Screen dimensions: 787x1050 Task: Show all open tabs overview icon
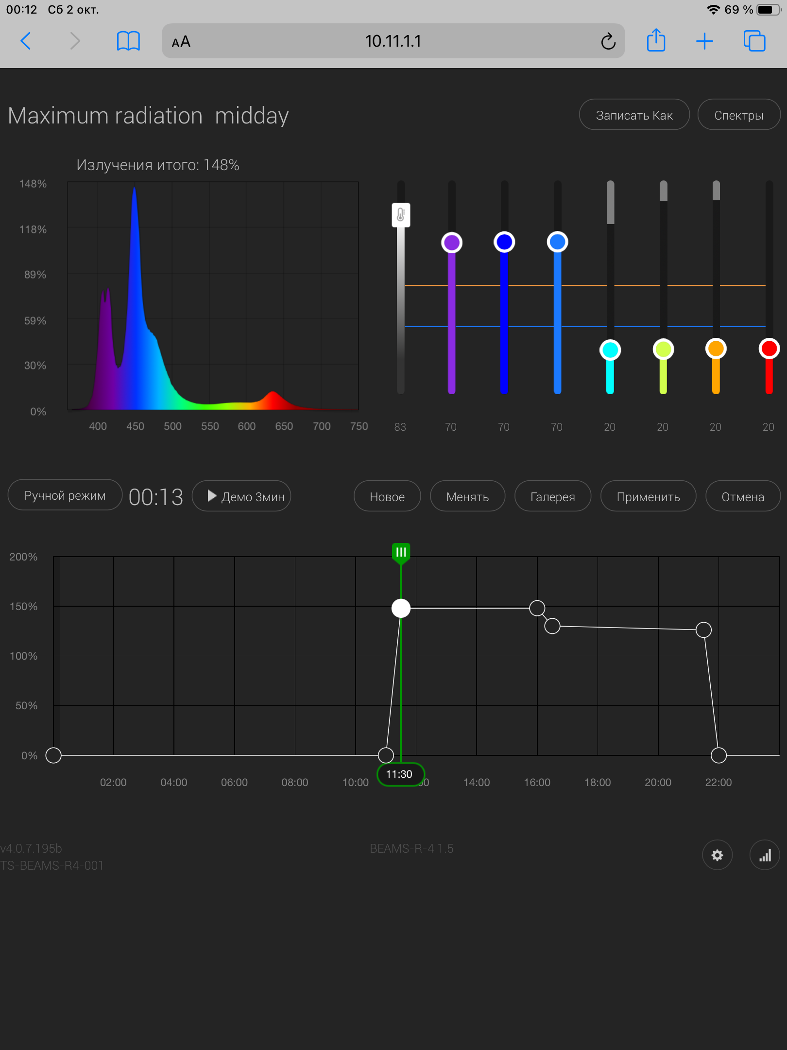click(754, 41)
